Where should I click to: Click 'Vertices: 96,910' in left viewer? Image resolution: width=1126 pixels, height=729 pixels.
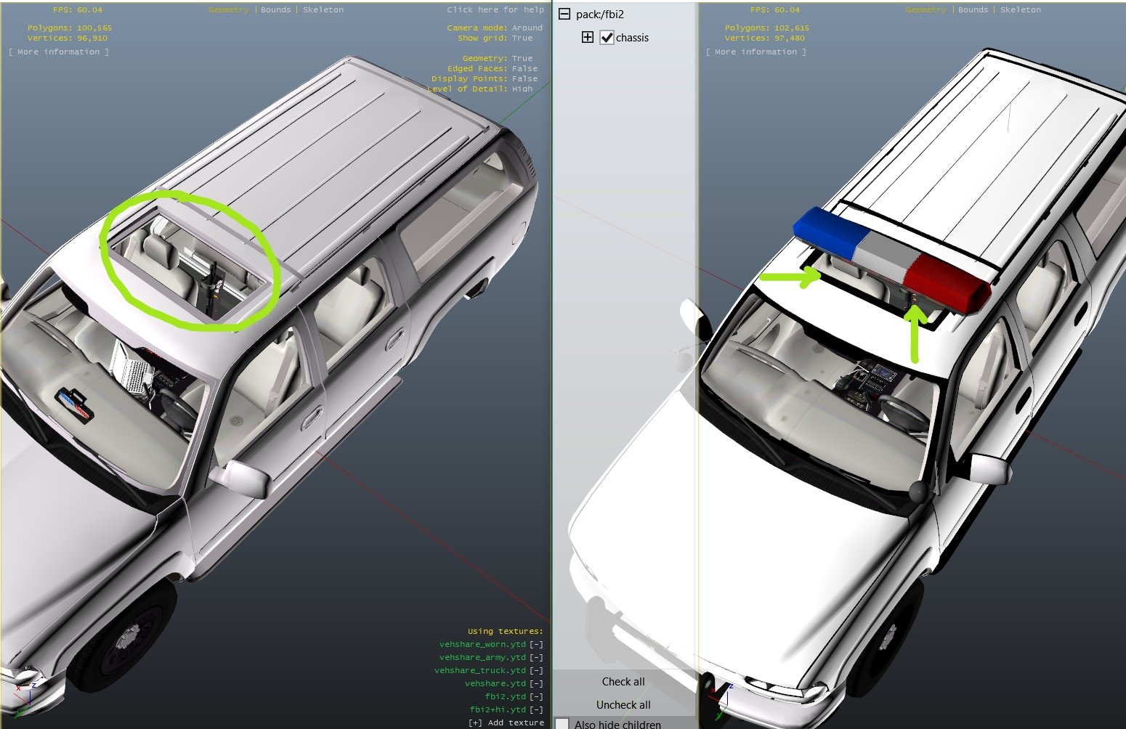(68, 38)
